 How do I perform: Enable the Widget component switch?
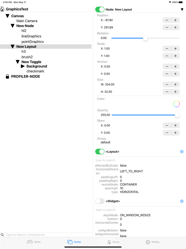pos(100,201)
